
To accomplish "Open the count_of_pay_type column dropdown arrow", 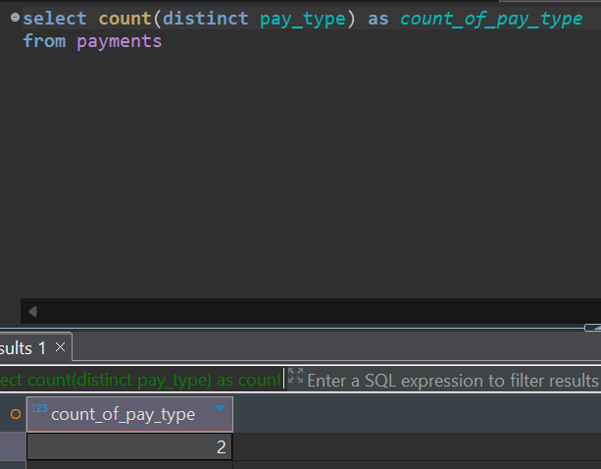I will click(x=220, y=407).
